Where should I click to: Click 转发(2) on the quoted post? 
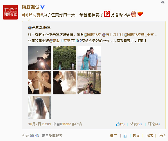tap(136, 124)
